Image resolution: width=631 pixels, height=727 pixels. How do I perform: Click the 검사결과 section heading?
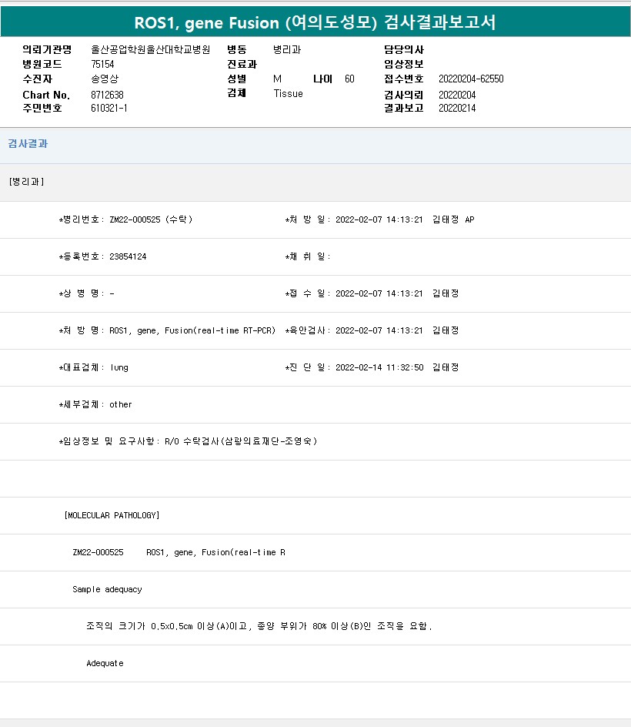[28, 144]
